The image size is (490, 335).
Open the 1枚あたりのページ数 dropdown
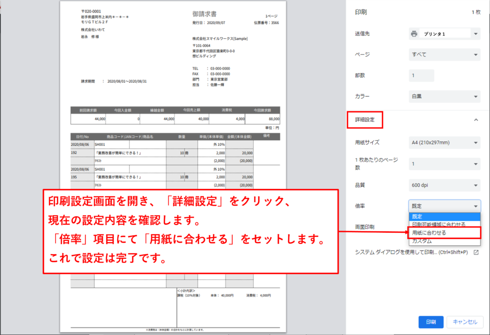coord(445,164)
